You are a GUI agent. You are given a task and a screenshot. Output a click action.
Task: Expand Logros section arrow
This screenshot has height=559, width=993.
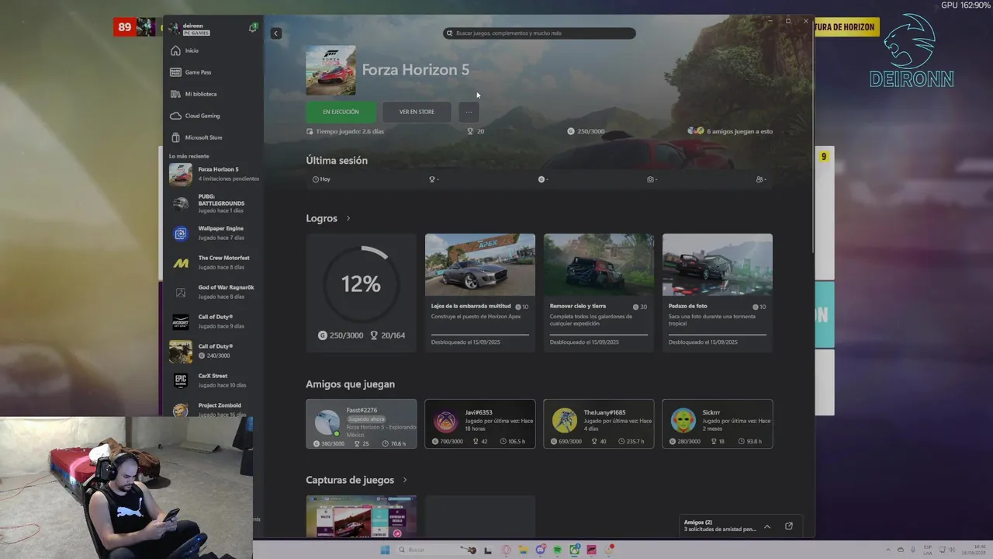pos(348,218)
